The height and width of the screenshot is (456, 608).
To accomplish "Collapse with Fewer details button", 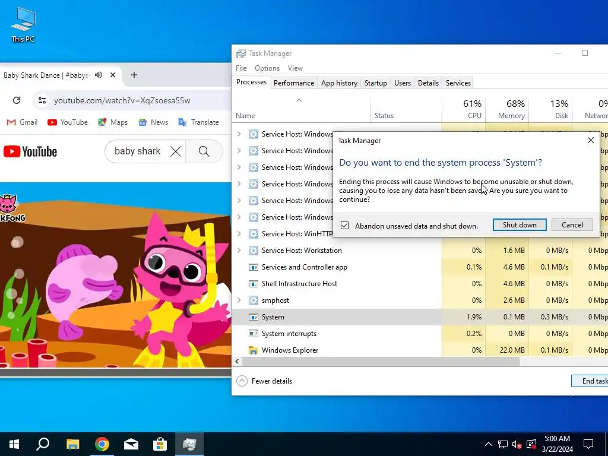I will [264, 381].
